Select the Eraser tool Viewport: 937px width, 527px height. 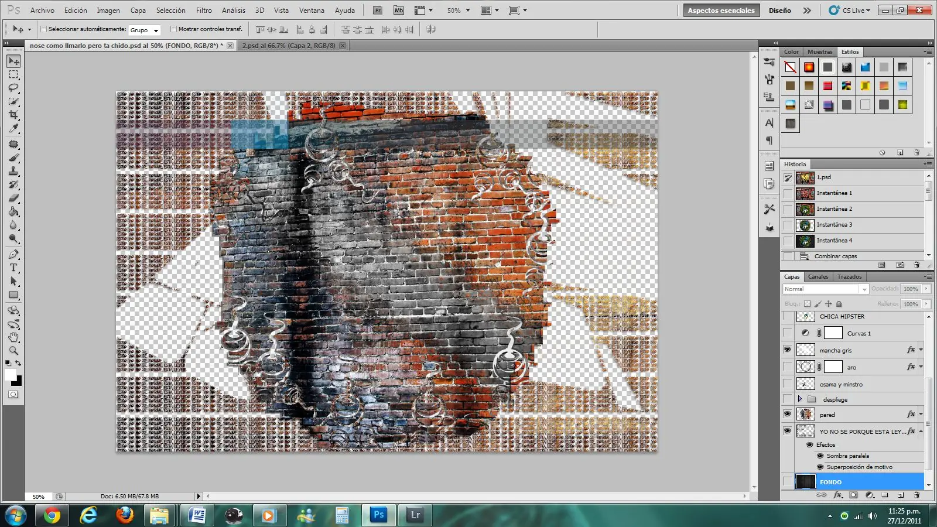[13, 198]
